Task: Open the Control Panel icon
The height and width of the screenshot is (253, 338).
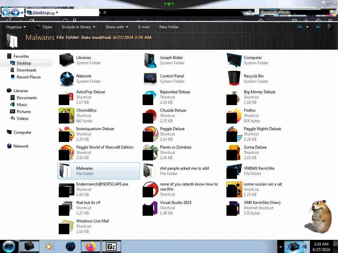Action: click(150, 79)
